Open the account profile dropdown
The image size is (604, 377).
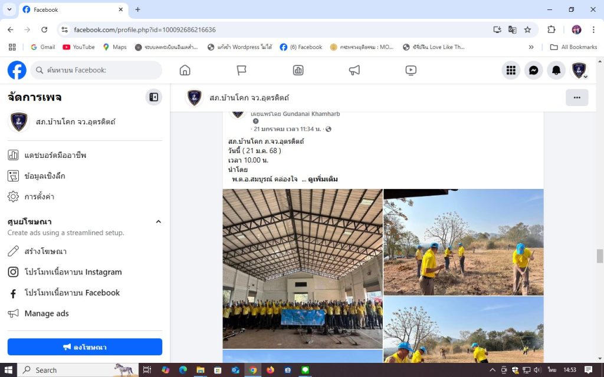(x=579, y=70)
